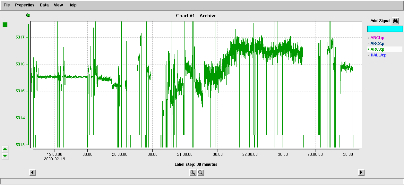Click the 2009-02-19 date label

pos(55,159)
